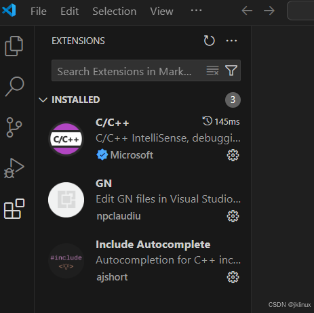This screenshot has width=314, height=313.
Task: Select the GN extension title
Action: point(104,184)
